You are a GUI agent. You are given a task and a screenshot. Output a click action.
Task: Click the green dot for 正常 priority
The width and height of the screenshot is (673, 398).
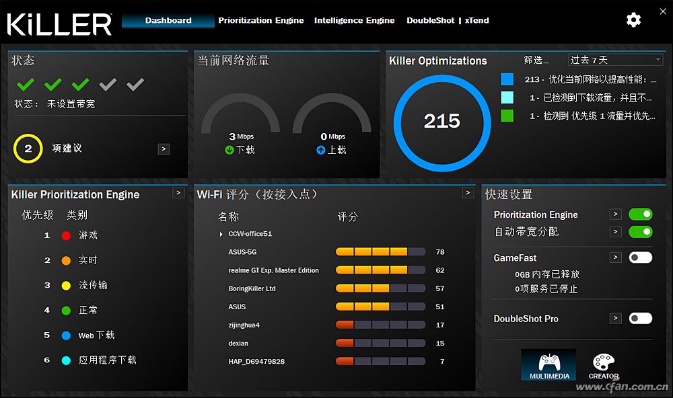(x=66, y=310)
